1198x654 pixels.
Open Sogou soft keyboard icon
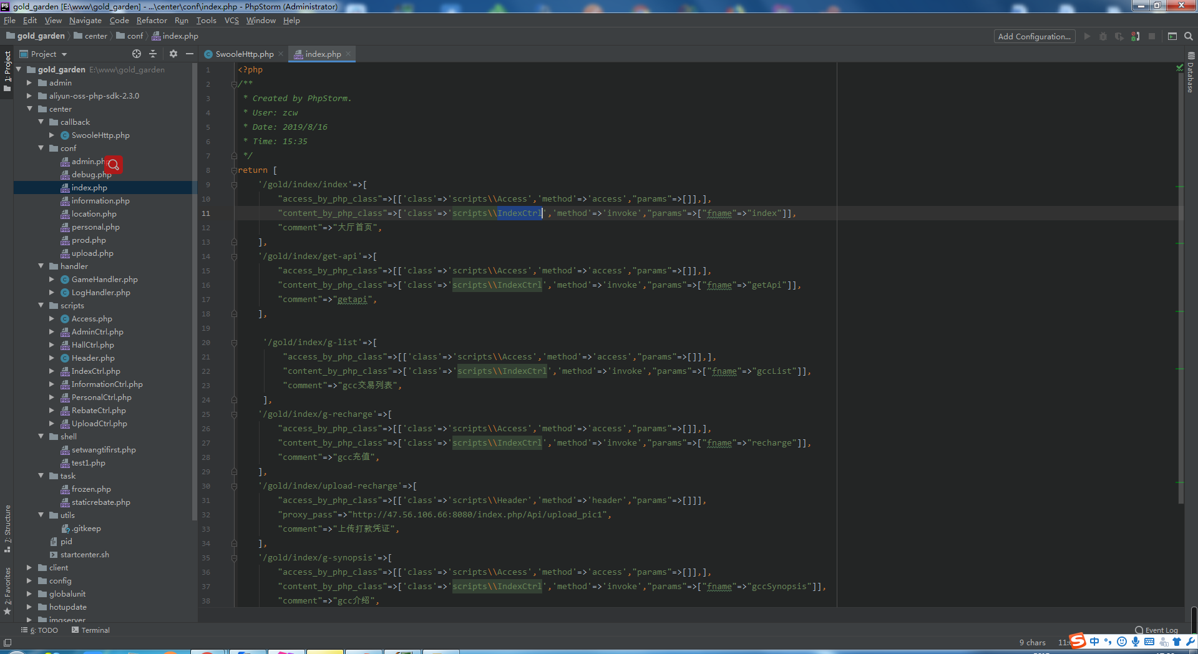click(1149, 642)
